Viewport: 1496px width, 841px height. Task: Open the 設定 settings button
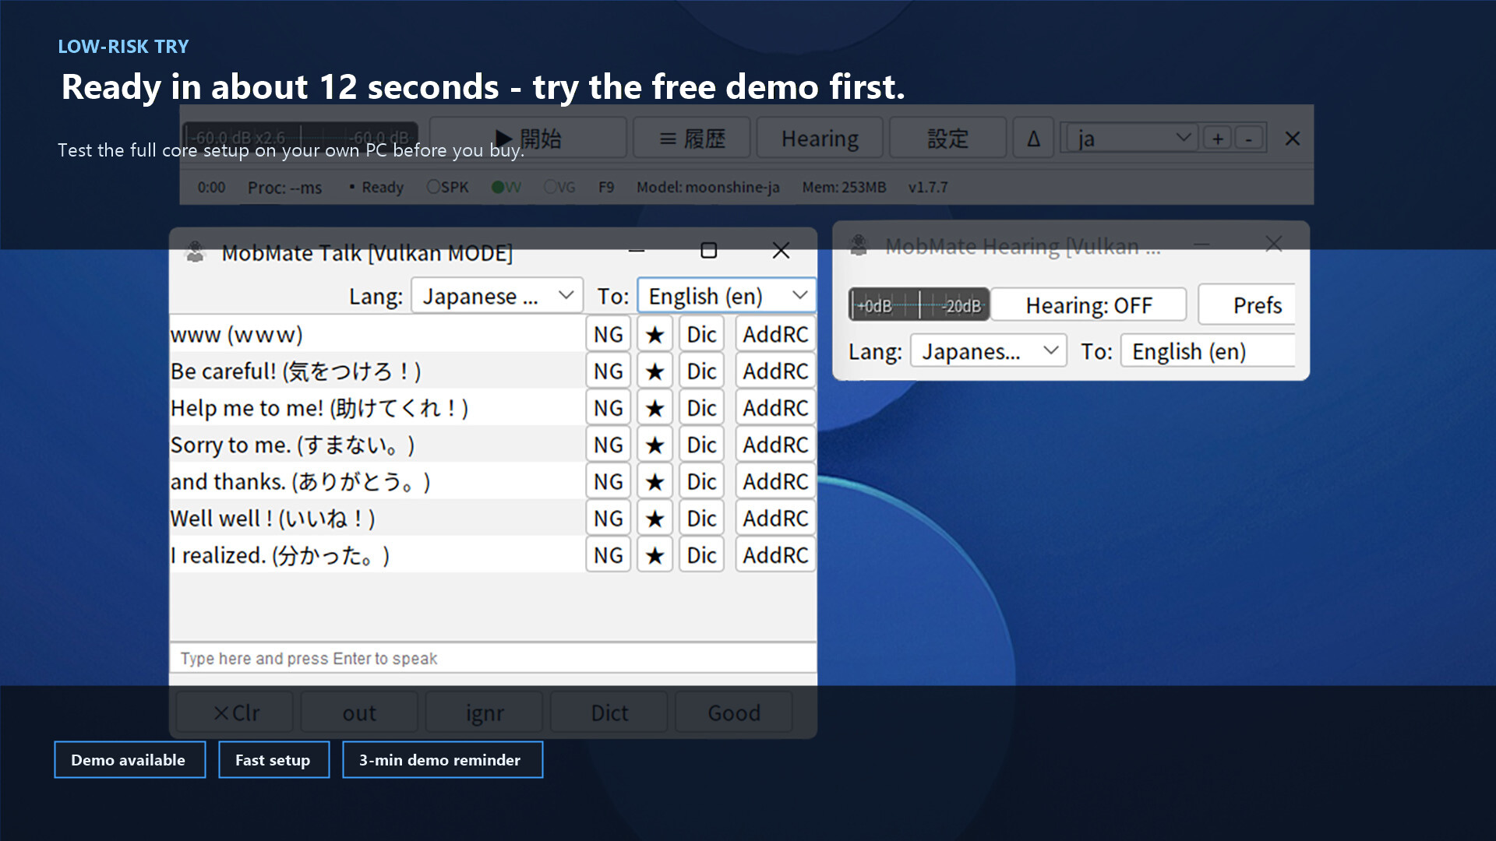(x=947, y=139)
